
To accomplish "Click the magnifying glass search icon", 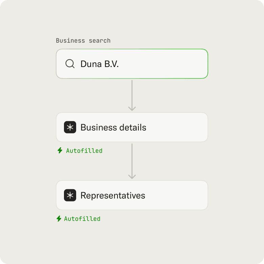I will 70,64.
